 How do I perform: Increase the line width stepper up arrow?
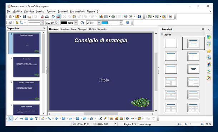pos(57,22)
